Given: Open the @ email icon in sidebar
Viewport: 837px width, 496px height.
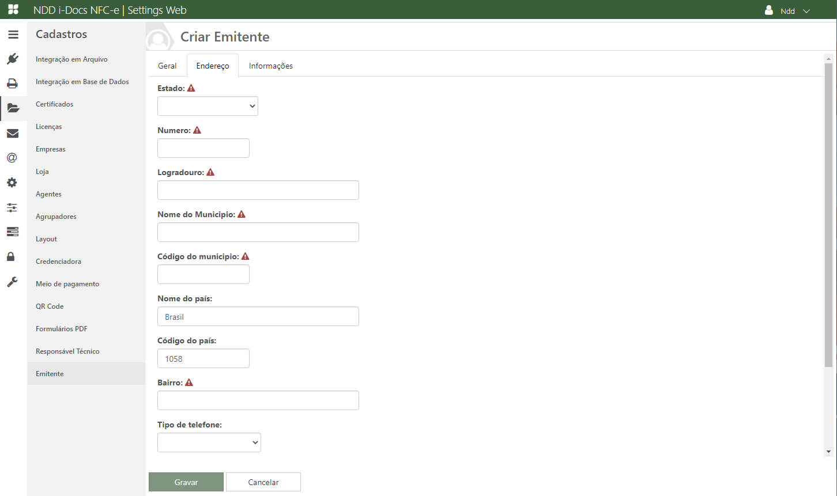Looking at the screenshot, I should (12, 158).
